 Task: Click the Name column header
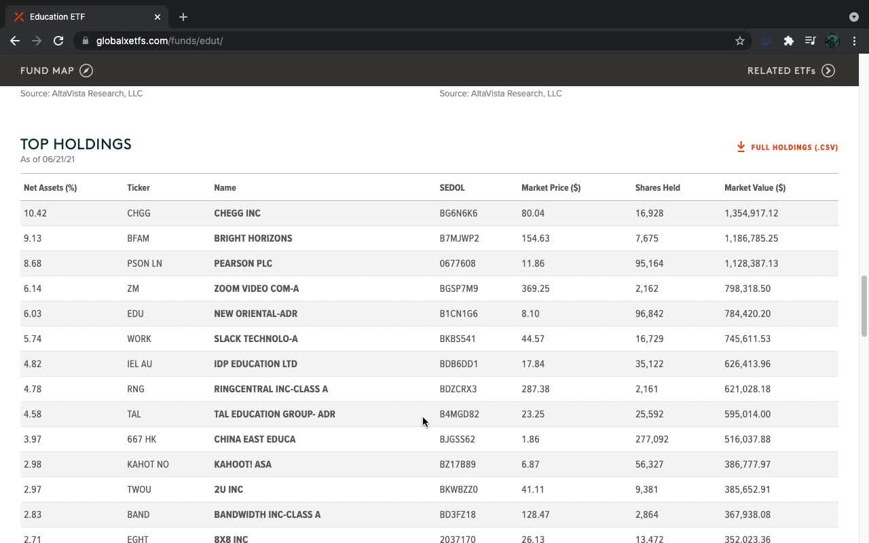click(x=225, y=188)
